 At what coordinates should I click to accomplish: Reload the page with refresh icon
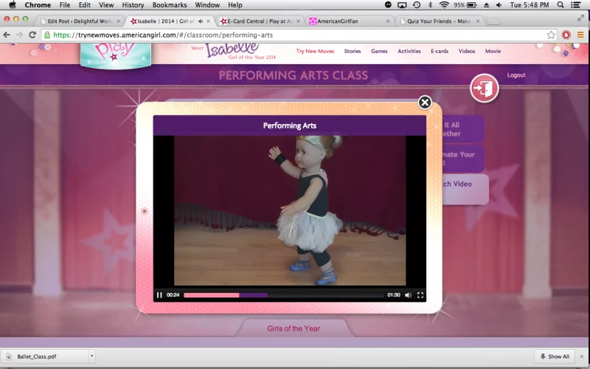[32, 35]
